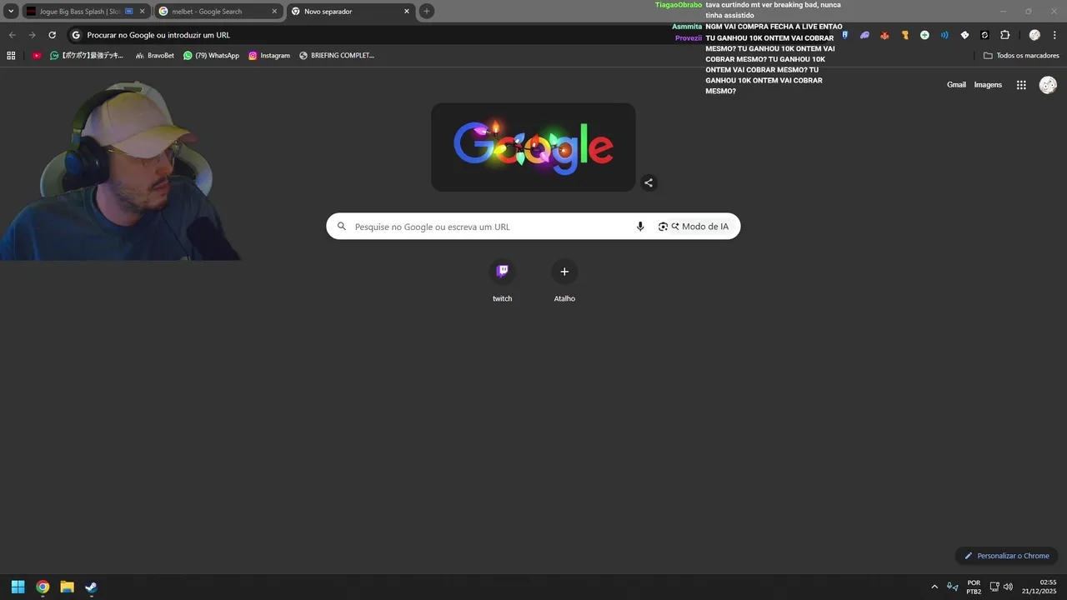Close the Jogue Big Bass Splash tab
The width and height of the screenshot is (1067, 600).
[142, 12]
